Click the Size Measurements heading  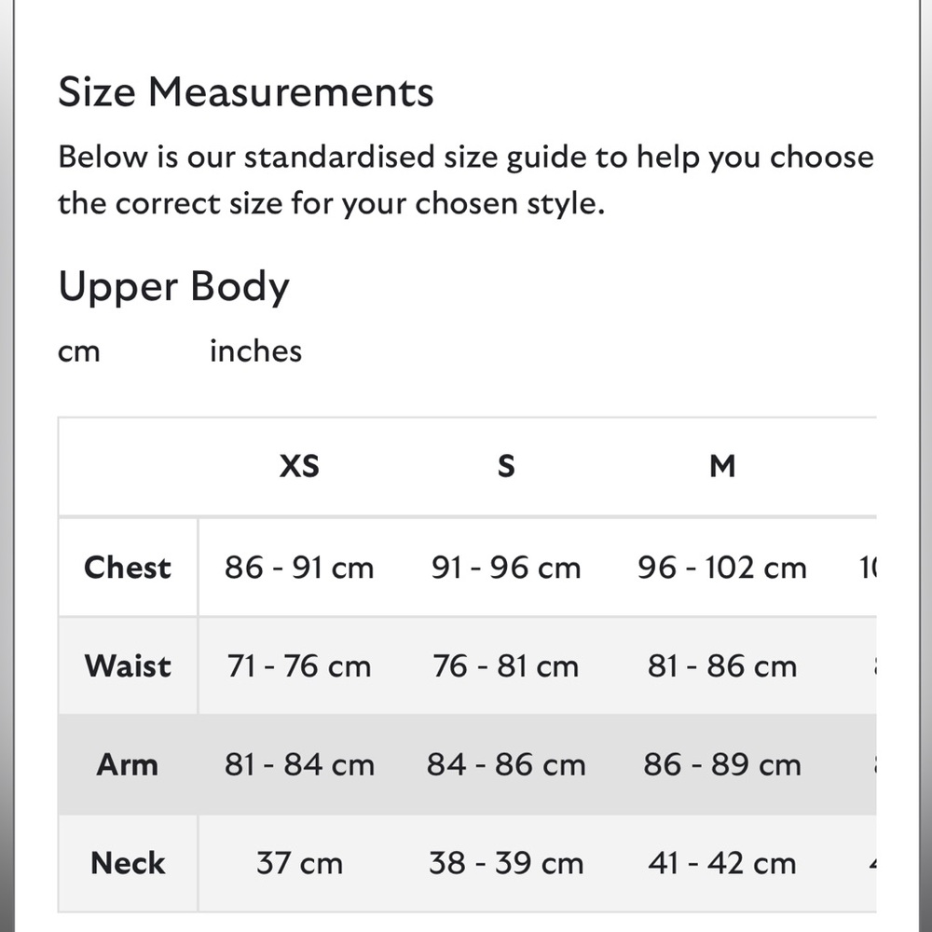tap(246, 92)
